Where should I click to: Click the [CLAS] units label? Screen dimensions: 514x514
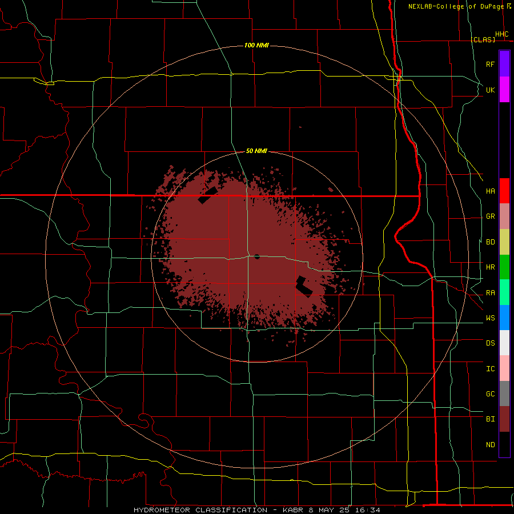click(x=483, y=39)
